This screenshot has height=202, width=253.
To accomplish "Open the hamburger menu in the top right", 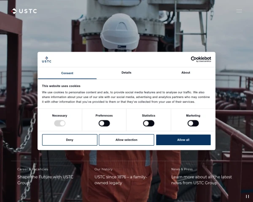I will (239, 11).
